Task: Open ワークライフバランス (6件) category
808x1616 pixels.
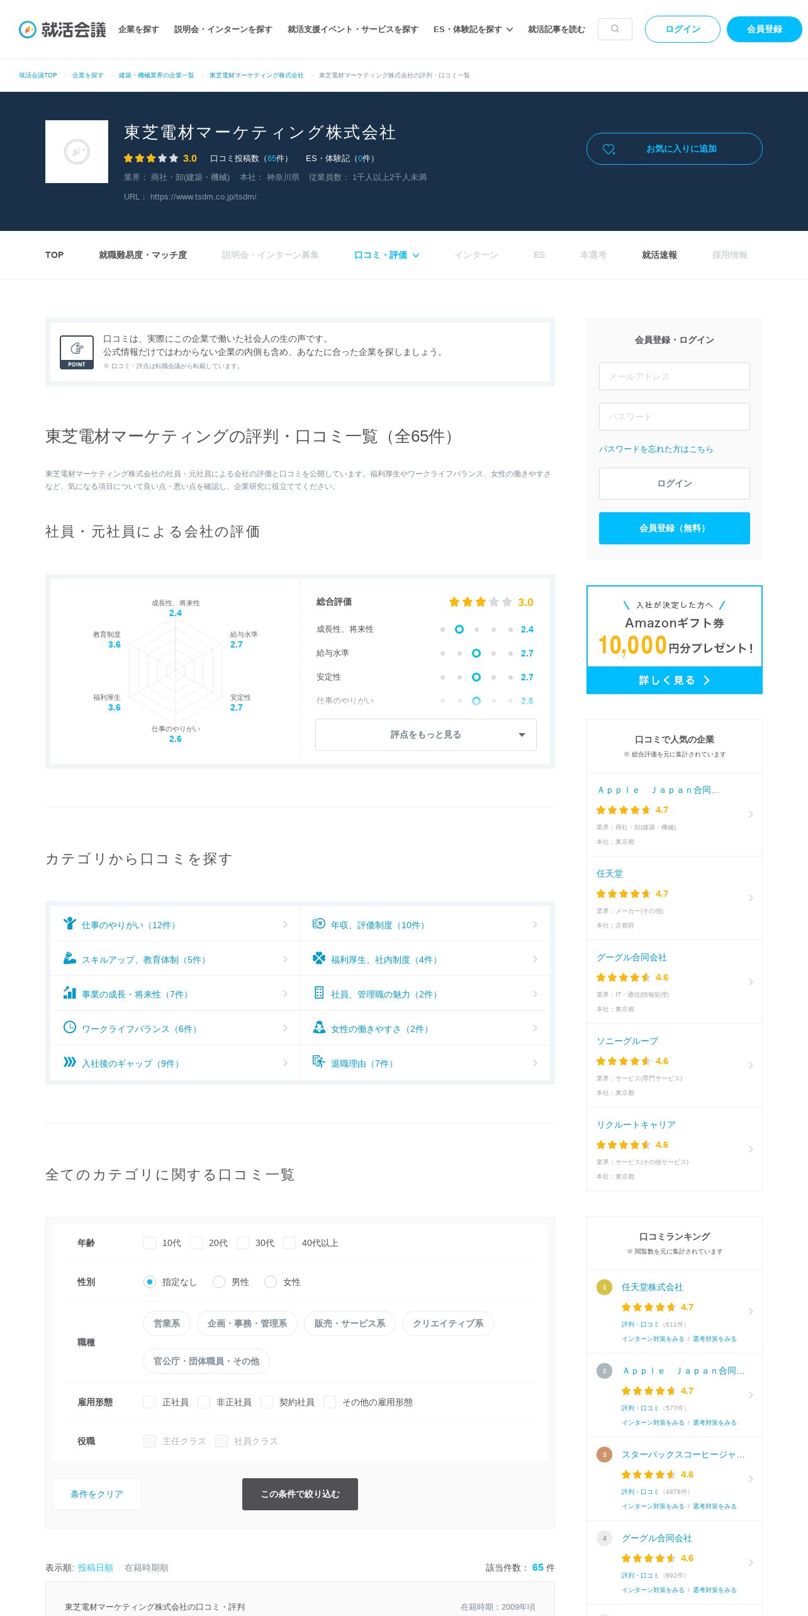Action: pos(175,1028)
